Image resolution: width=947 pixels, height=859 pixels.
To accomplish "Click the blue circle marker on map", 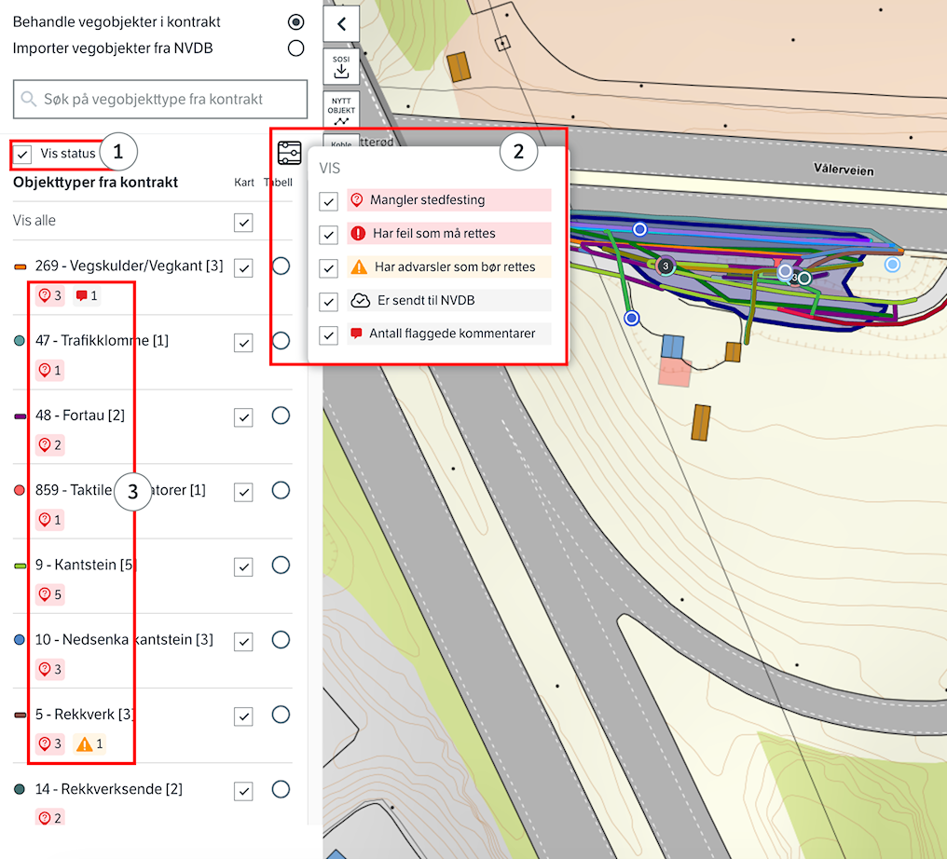I will tap(632, 318).
